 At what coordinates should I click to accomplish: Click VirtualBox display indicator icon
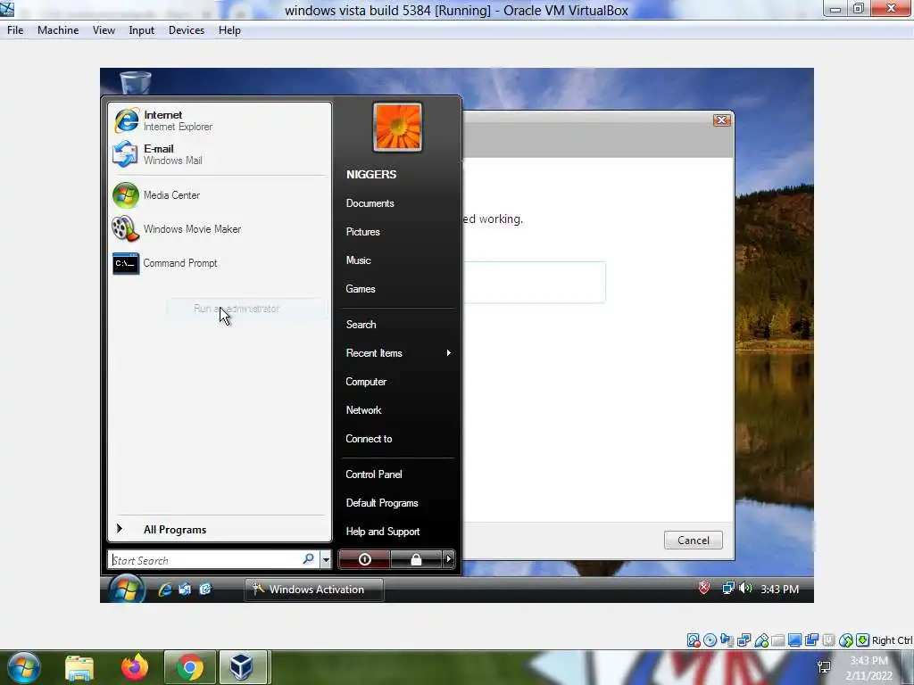tap(794, 640)
